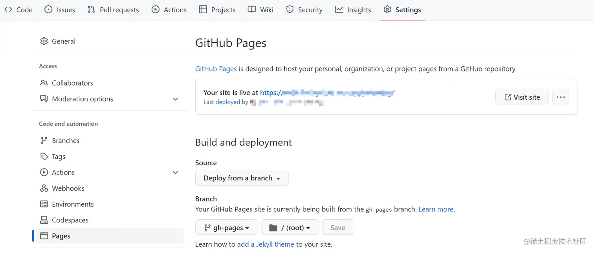The width and height of the screenshot is (594, 253).
Task: Click the Projects table icon
Action: click(x=203, y=9)
